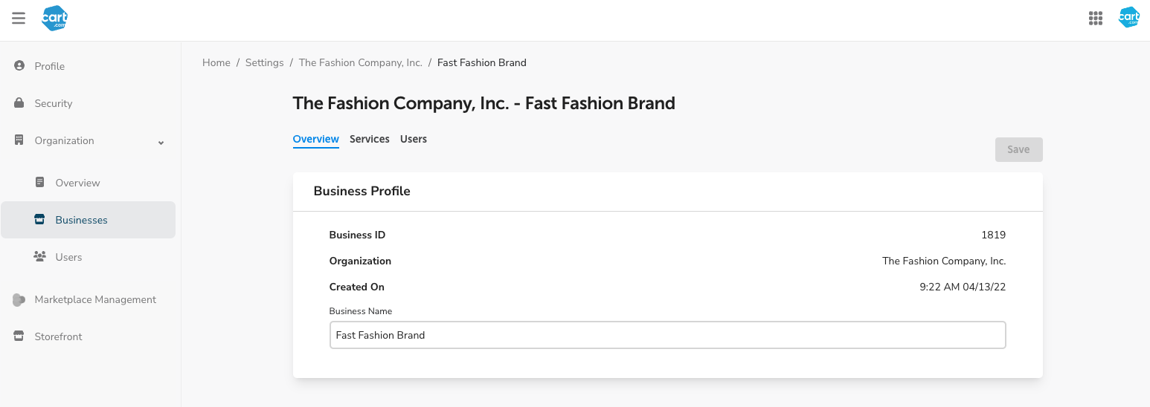Click the Marketplace Management icon

19,300
